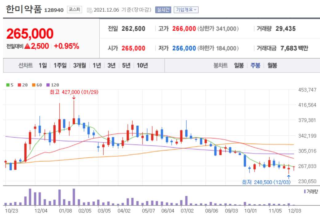
Task: Select the 10년 ten-year period tab
Action: (143, 65)
